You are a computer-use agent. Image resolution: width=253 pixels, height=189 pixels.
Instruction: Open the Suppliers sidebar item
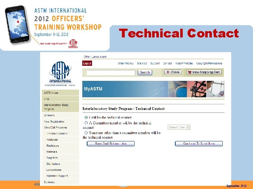pyautogui.click(x=60, y=157)
